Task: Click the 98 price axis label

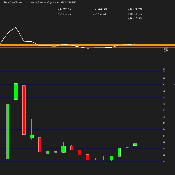Action: click(164, 69)
